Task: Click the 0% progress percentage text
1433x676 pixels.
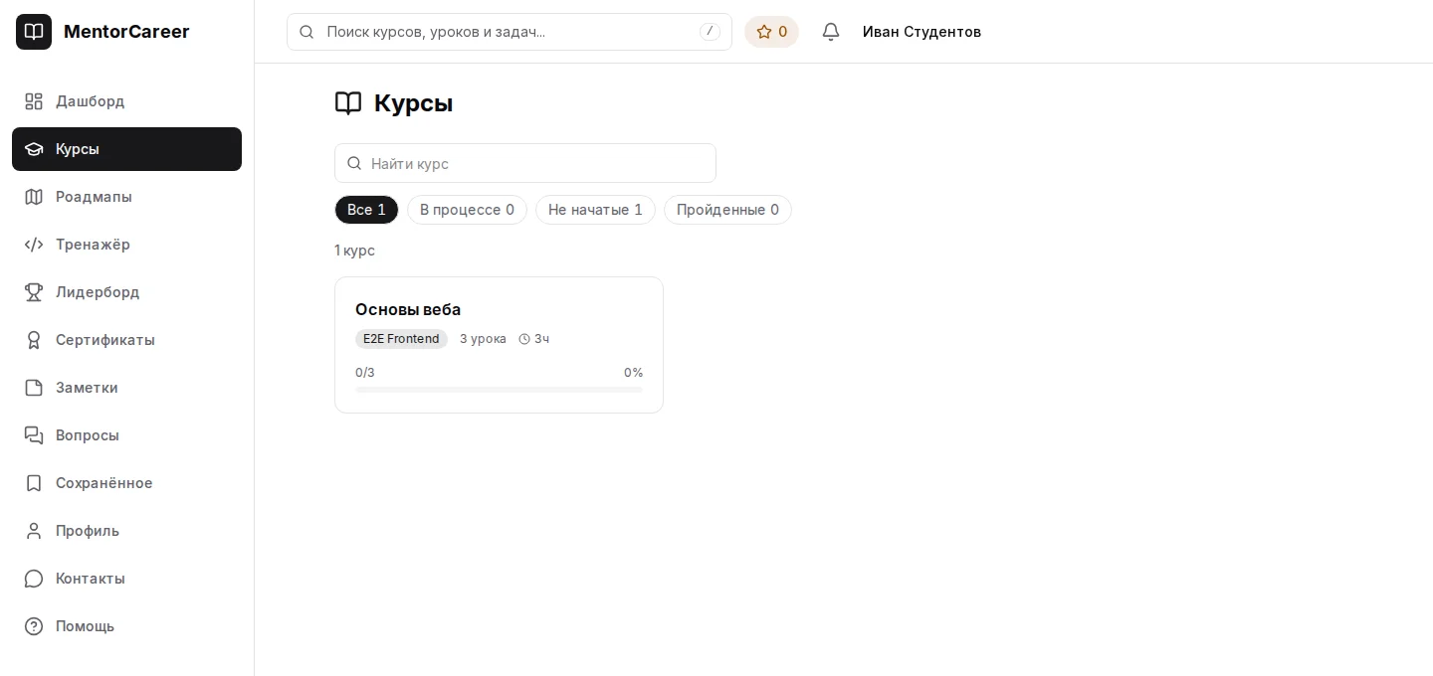Action: pos(633,373)
